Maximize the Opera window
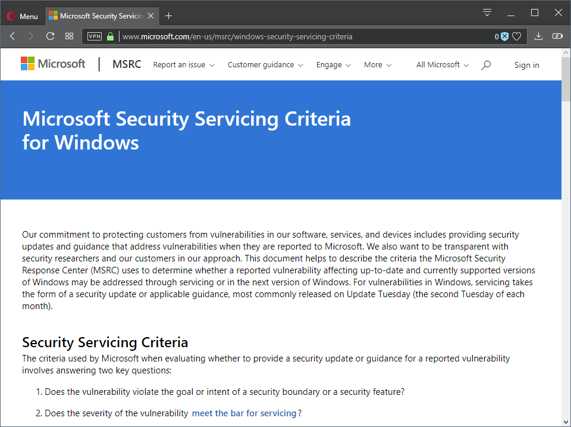The height and width of the screenshot is (427, 571). (535, 13)
